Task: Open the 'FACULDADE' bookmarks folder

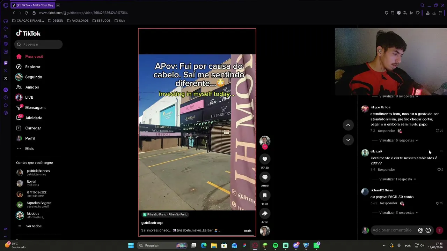Action: [x=78, y=21]
